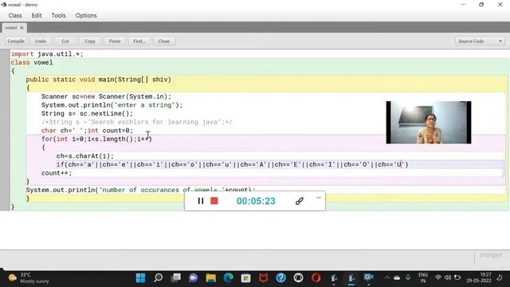Click the count++ line
Image resolution: width=510 pixels, height=287 pixels.
click(57, 173)
